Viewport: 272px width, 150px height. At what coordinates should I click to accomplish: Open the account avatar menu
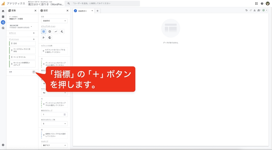click(x=268, y=3)
